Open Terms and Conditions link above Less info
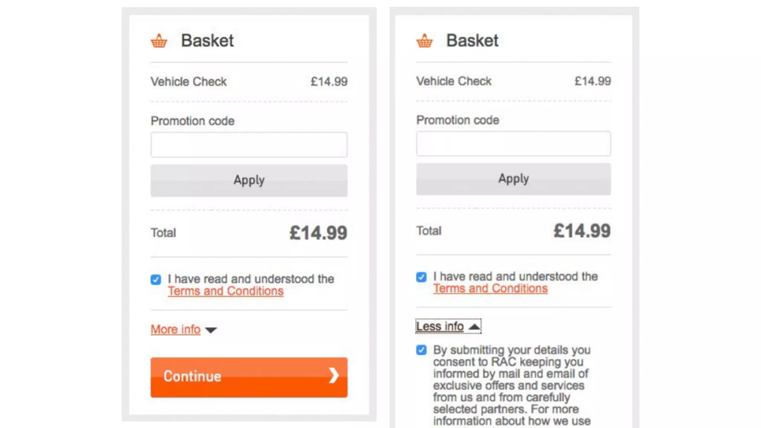Screen dimensions: 761x428 point(490,289)
